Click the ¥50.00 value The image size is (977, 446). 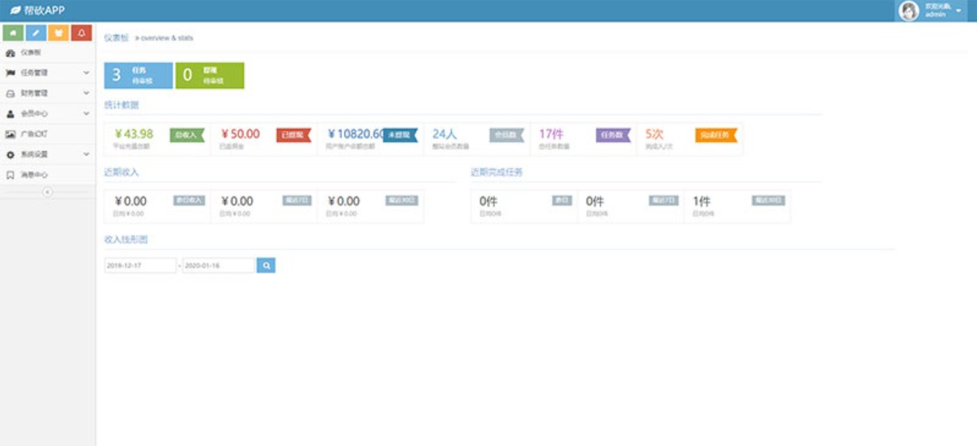241,134
